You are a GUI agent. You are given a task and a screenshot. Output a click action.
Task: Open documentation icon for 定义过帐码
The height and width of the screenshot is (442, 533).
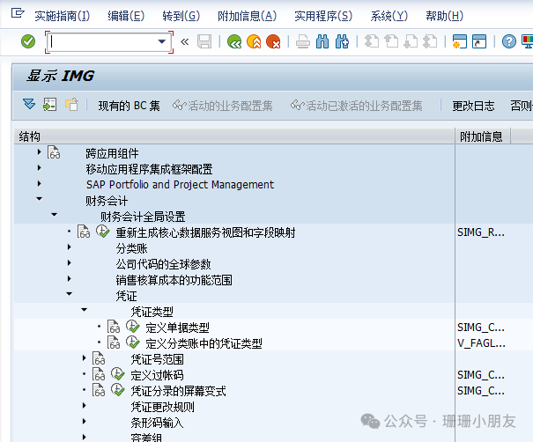coord(99,375)
